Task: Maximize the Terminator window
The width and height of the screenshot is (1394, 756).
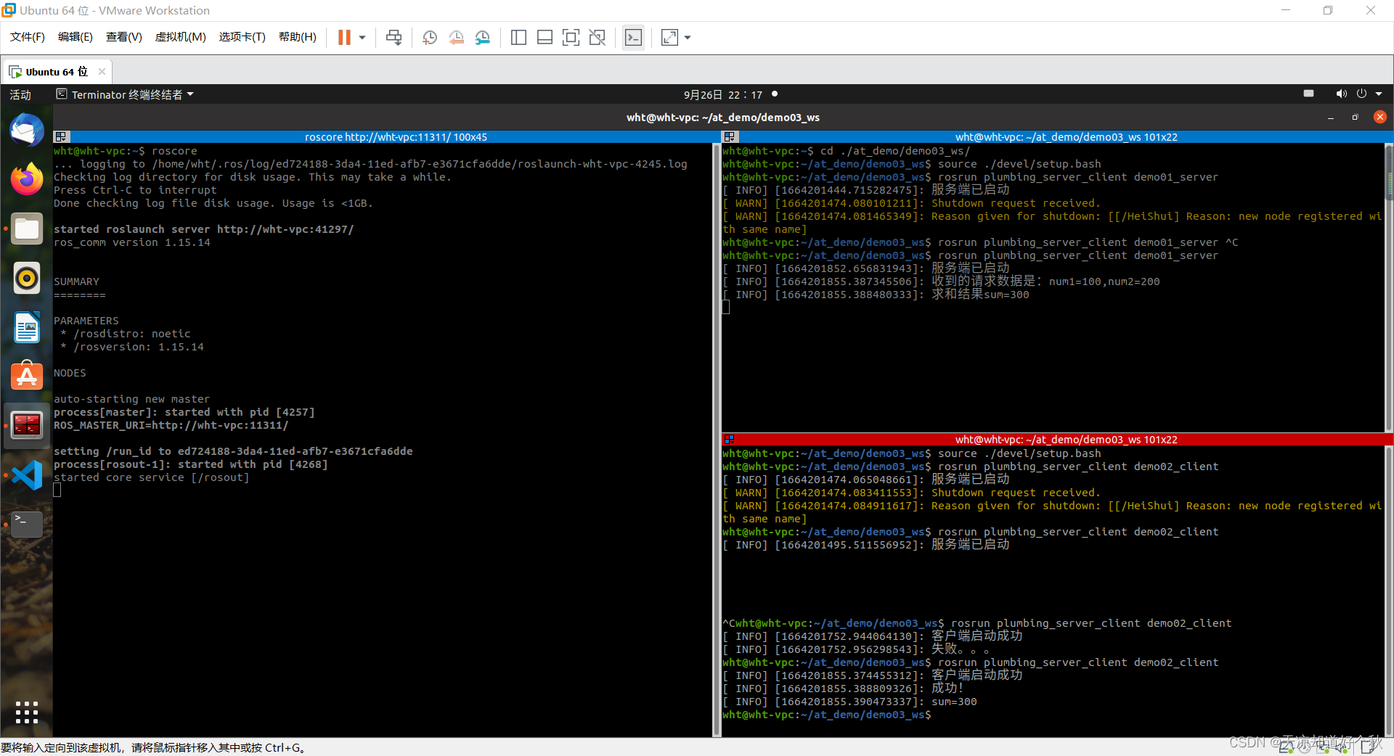Action: click(1355, 118)
